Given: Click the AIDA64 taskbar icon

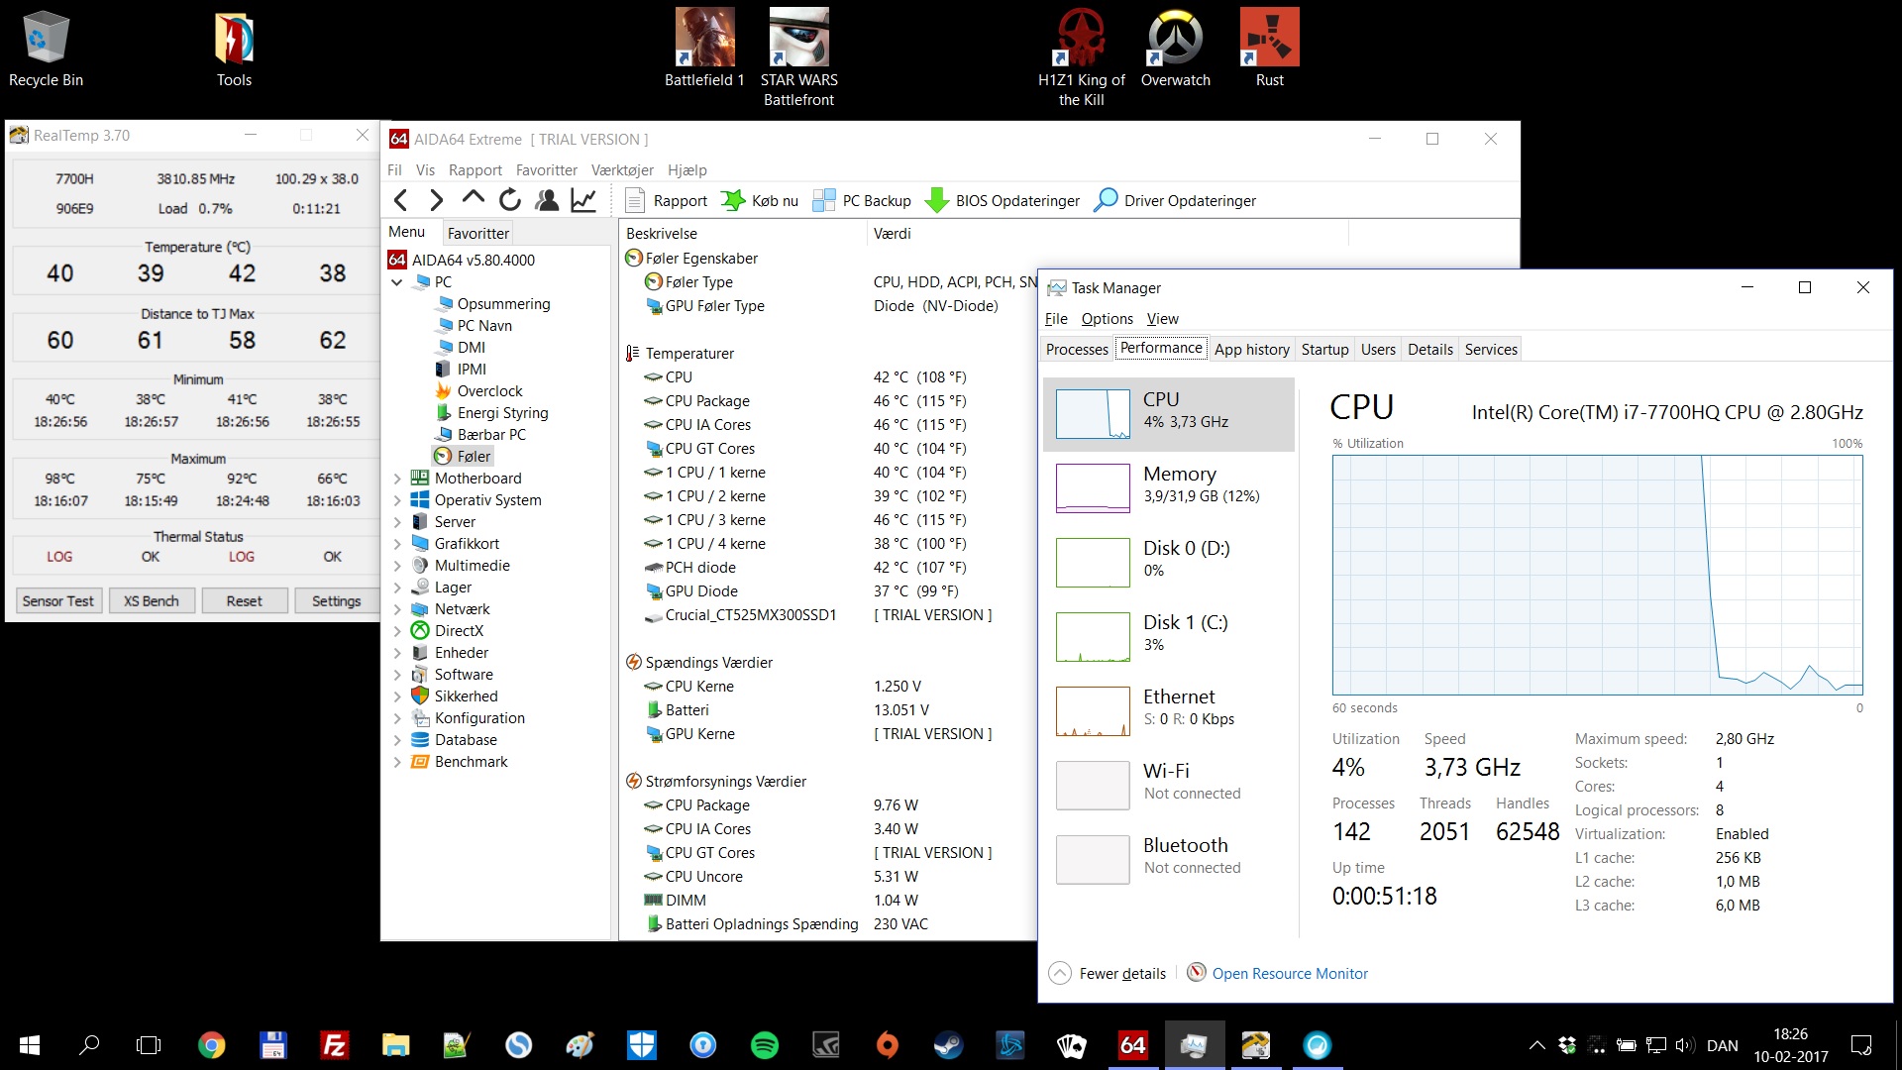Looking at the screenshot, I should 1133,1045.
